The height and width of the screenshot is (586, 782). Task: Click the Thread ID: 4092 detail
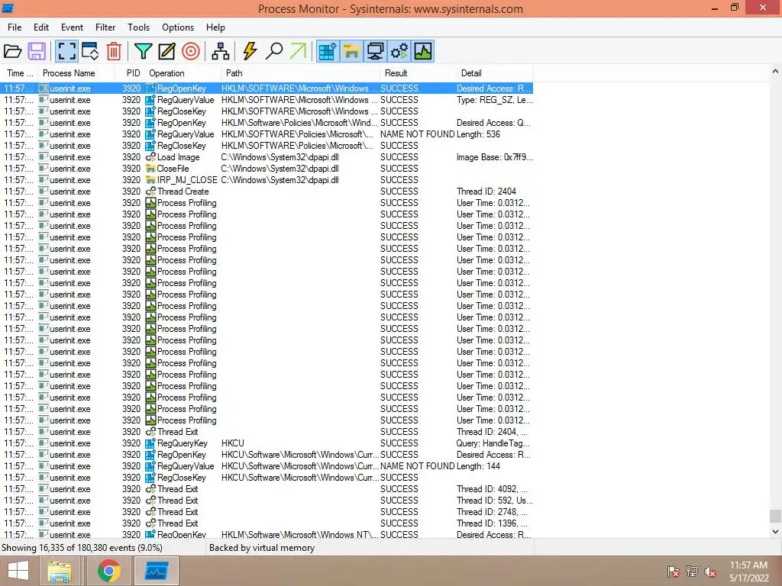click(x=492, y=489)
